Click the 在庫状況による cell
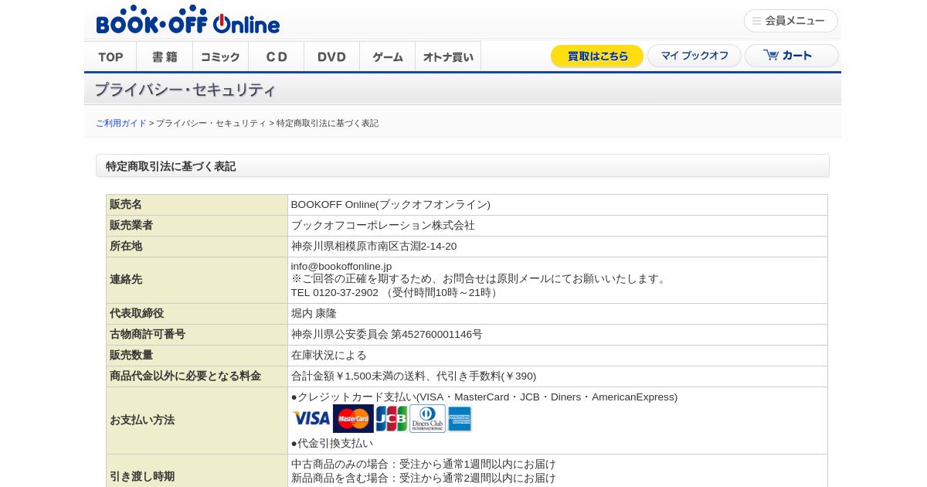Viewport: 927px width, 487px height. [x=558, y=356]
